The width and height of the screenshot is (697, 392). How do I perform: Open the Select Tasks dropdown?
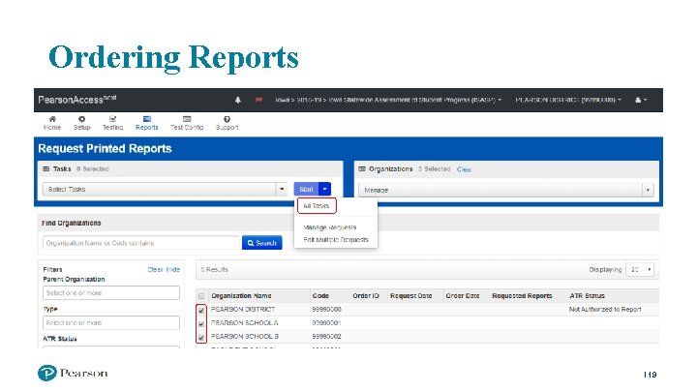click(x=165, y=190)
